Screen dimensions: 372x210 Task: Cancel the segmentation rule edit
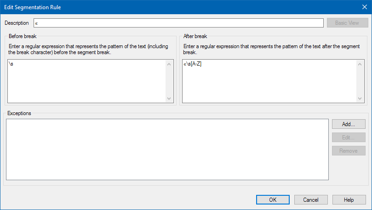(x=311, y=199)
